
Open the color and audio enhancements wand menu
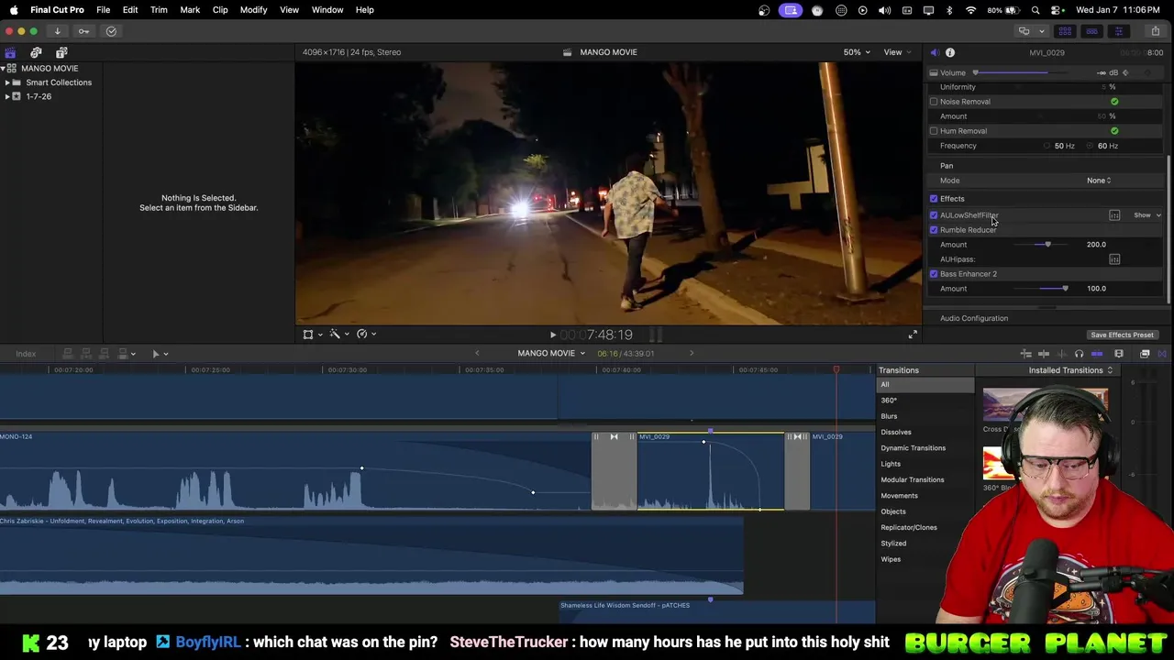click(x=339, y=335)
